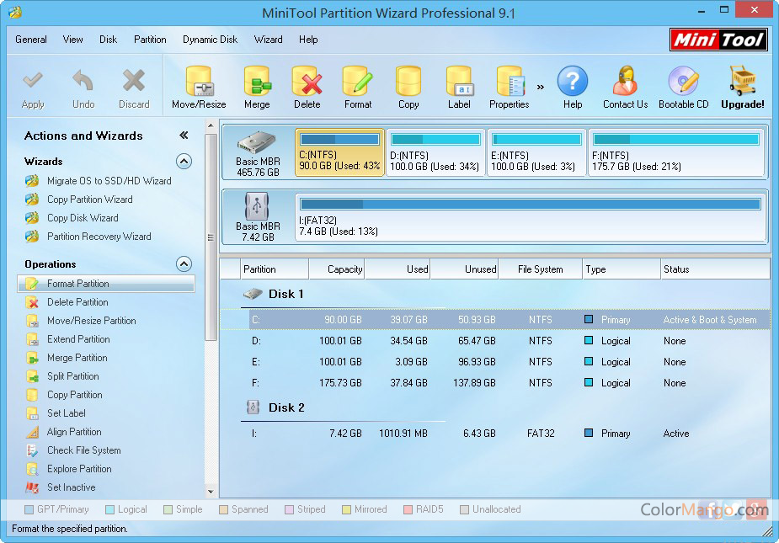Image resolution: width=779 pixels, height=543 pixels.
Task: Open the Help menu in menu bar
Action: pyautogui.click(x=308, y=40)
